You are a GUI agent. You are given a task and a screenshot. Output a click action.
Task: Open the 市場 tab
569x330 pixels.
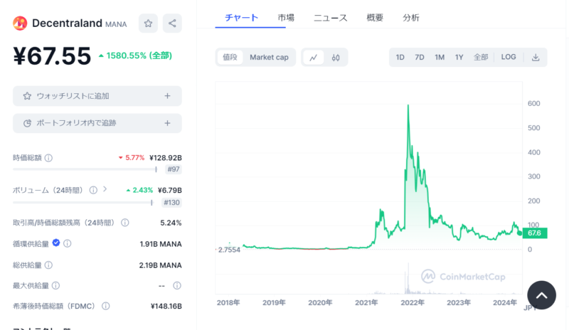(287, 18)
